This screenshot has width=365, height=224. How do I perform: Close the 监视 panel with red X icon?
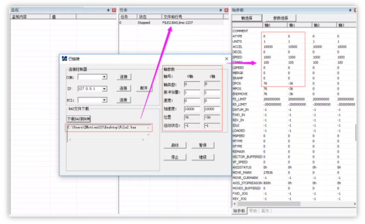[x=114, y=10]
